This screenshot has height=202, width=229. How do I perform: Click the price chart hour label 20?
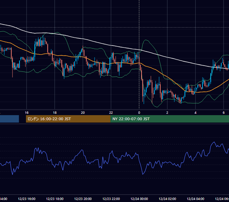pyautogui.click(x=83, y=113)
